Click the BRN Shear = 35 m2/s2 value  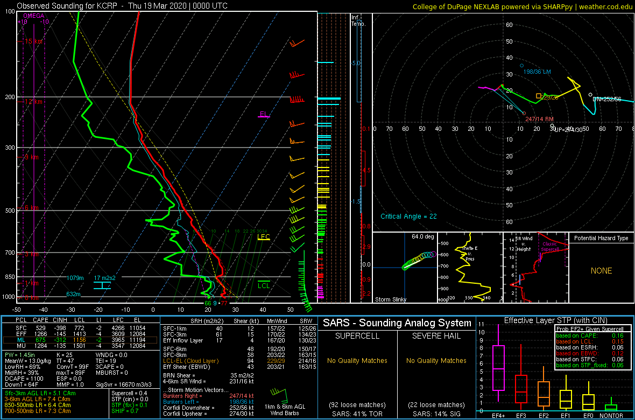click(x=208, y=375)
